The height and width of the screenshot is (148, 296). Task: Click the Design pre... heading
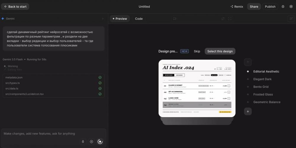pos(168,51)
